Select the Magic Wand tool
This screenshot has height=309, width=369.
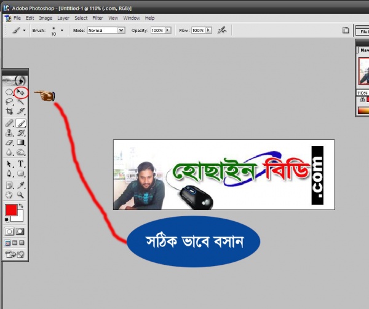(x=21, y=102)
